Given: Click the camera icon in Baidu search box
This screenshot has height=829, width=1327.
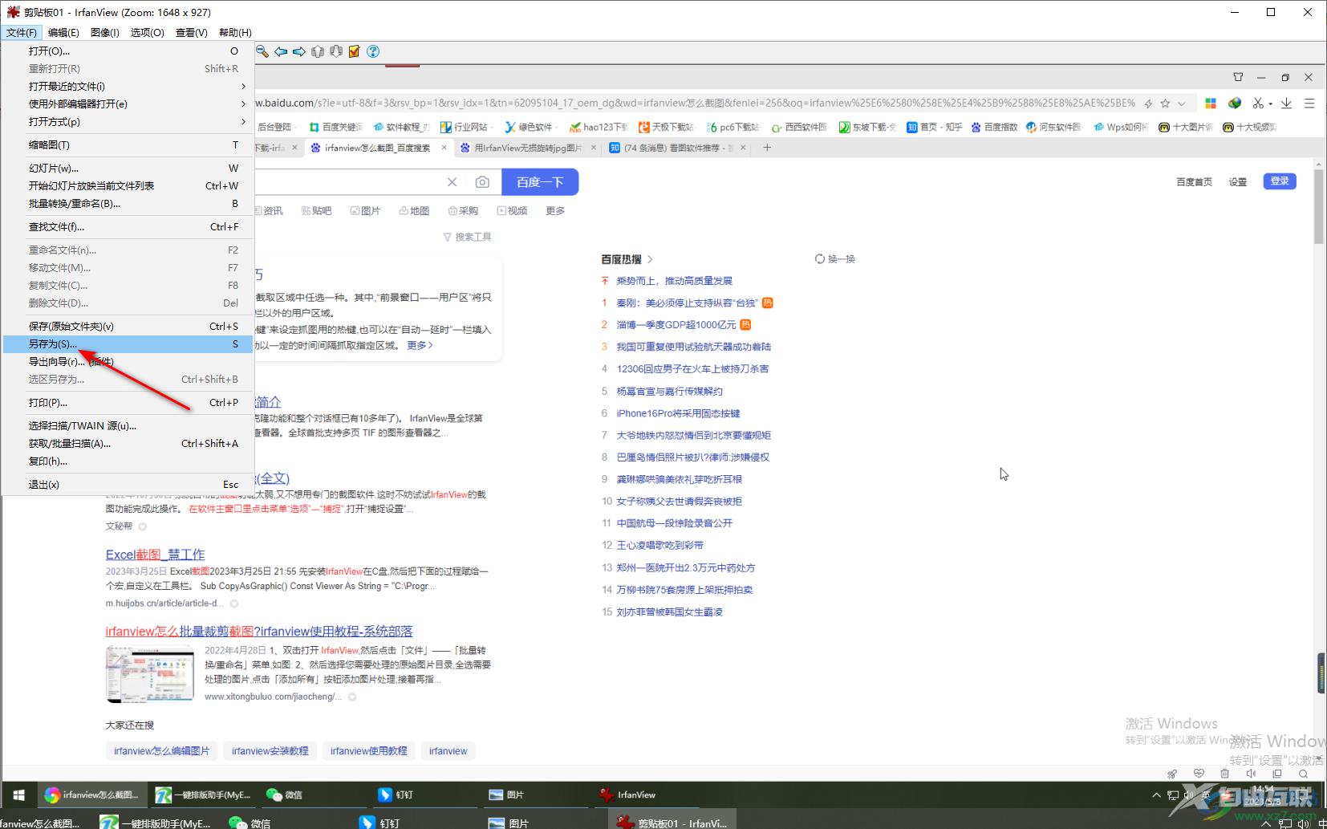Looking at the screenshot, I should coord(482,182).
